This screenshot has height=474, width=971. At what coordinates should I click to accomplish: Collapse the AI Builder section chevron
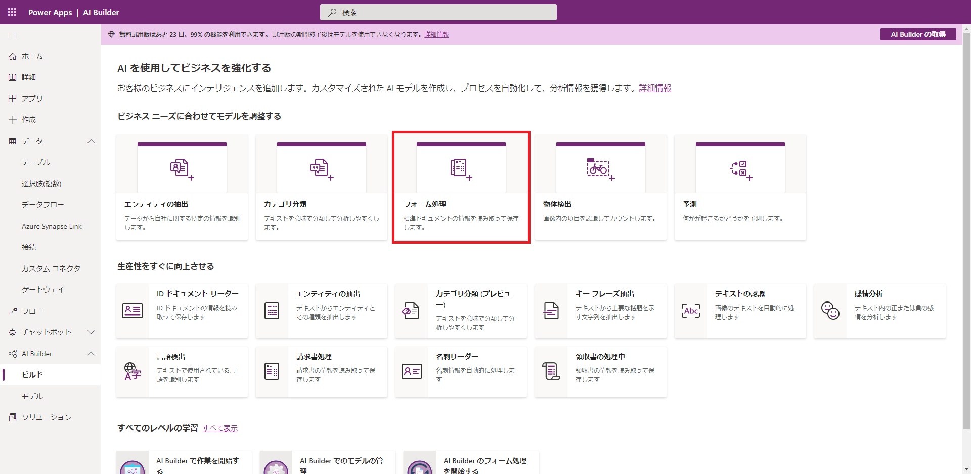click(x=91, y=354)
